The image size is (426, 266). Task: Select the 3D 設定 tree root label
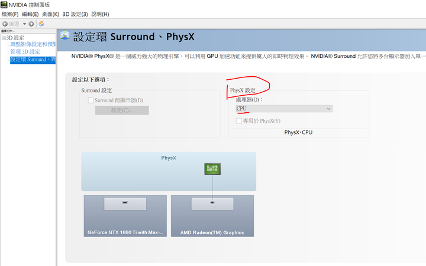coord(15,38)
